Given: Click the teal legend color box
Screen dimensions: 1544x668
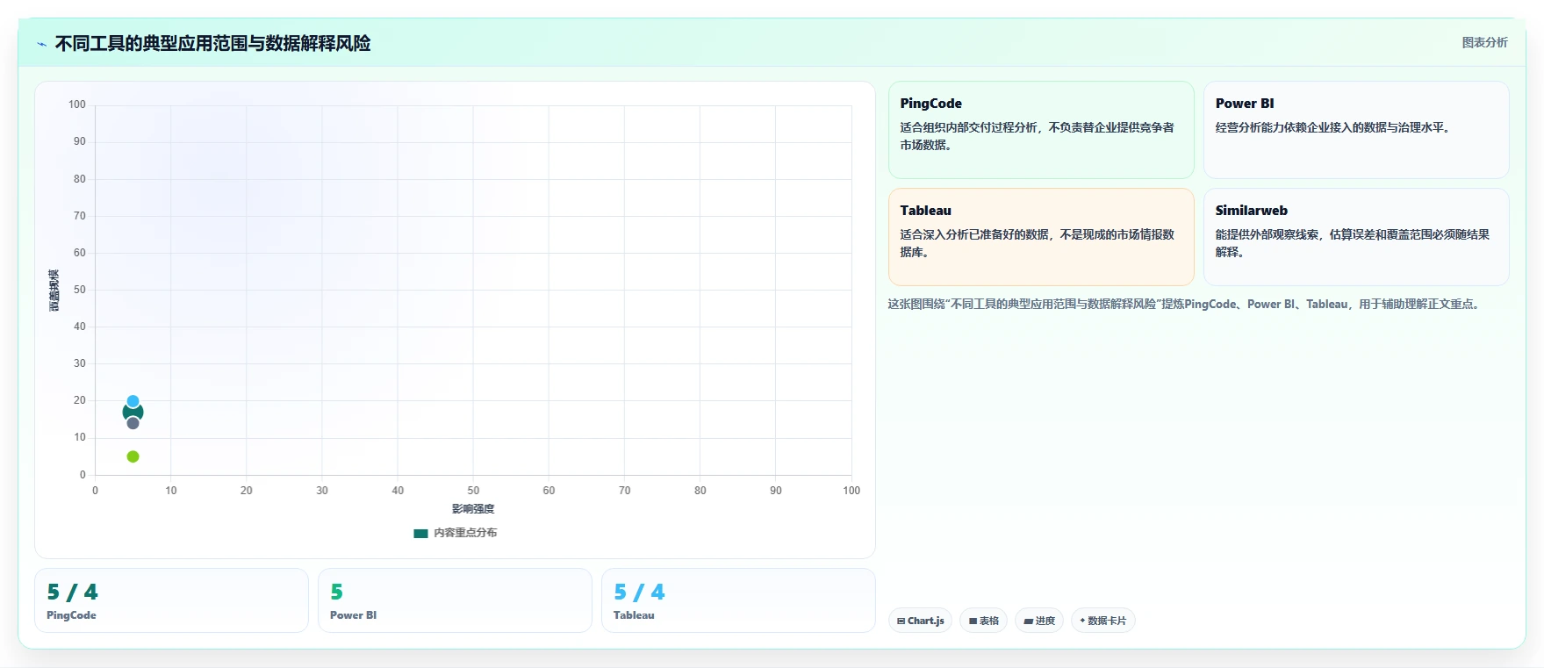Looking at the screenshot, I should coord(420,533).
